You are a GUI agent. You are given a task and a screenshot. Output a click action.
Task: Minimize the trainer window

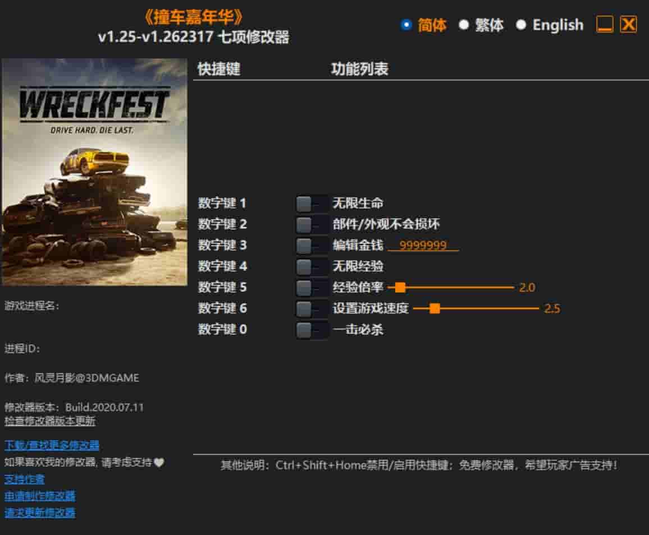[x=604, y=24]
